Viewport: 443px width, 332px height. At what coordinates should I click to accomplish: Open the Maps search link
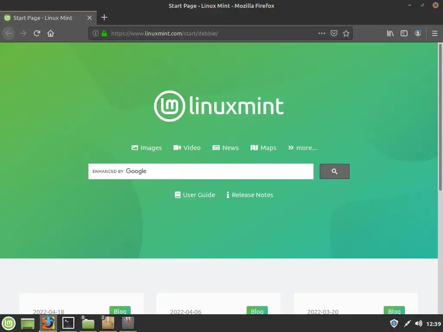[263, 148]
